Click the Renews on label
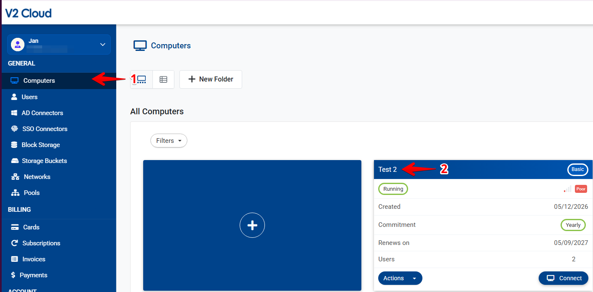Image resolution: width=593 pixels, height=292 pixels. point(394,243)
